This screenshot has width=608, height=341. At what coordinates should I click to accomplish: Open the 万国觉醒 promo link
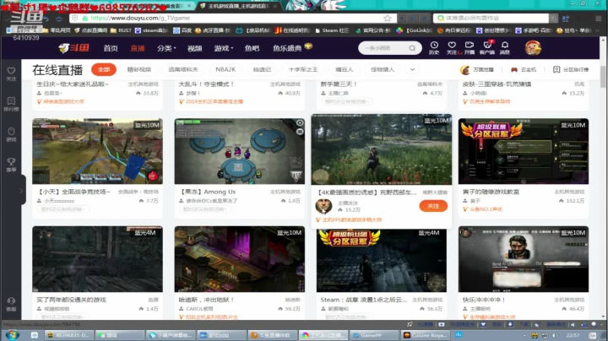[477, 70]
